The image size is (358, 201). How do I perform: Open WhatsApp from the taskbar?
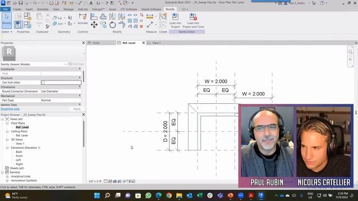click(x=148, y=195)
